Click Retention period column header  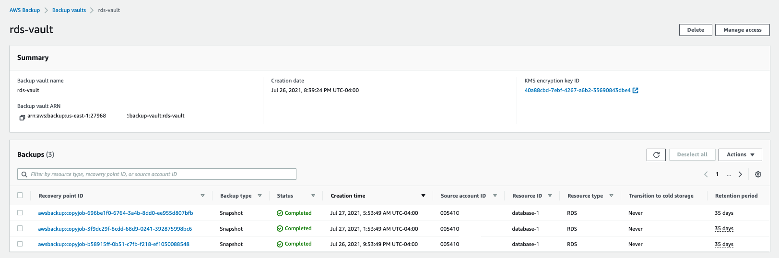tap(736, 196)
